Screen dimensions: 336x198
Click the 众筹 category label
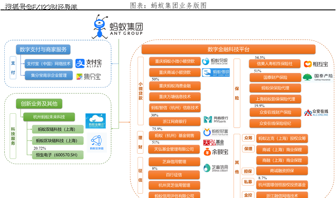(248, 138)
